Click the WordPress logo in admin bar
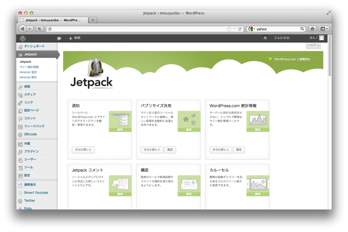This screenshot has width=348, height=232. (x=23, y=38)
